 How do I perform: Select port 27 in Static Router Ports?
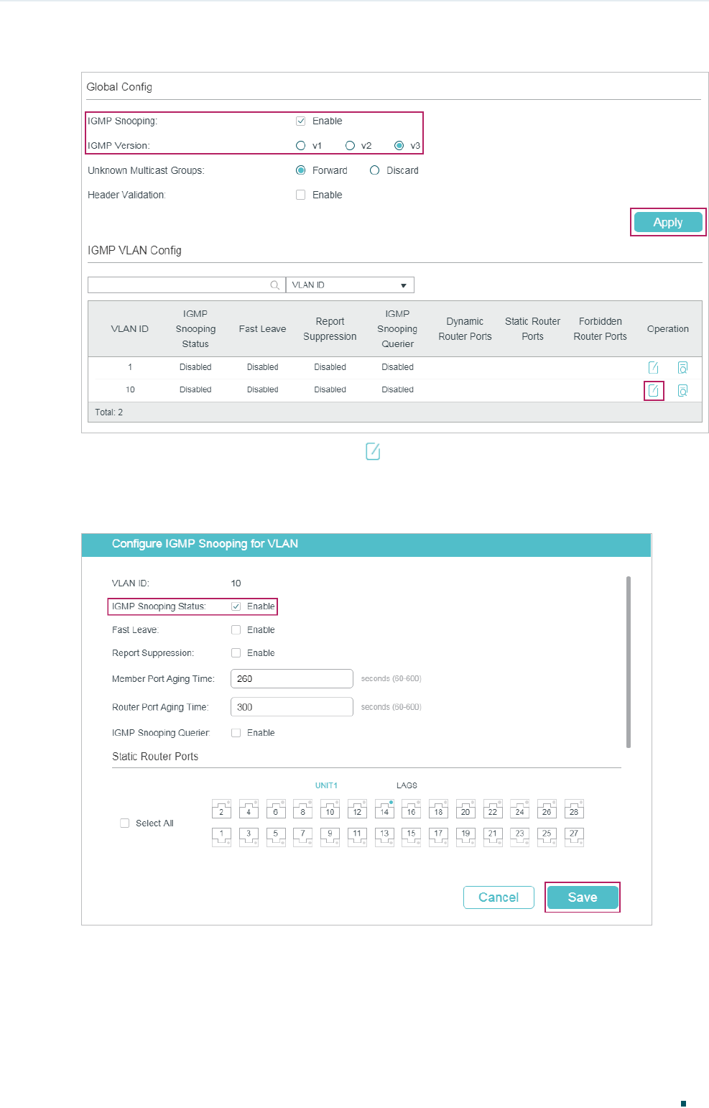point(574,837)
